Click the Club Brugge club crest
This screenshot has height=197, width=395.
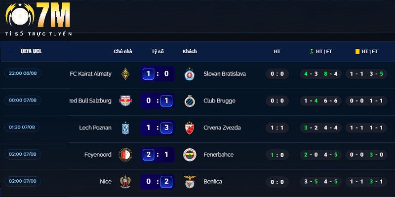point(189,101)
